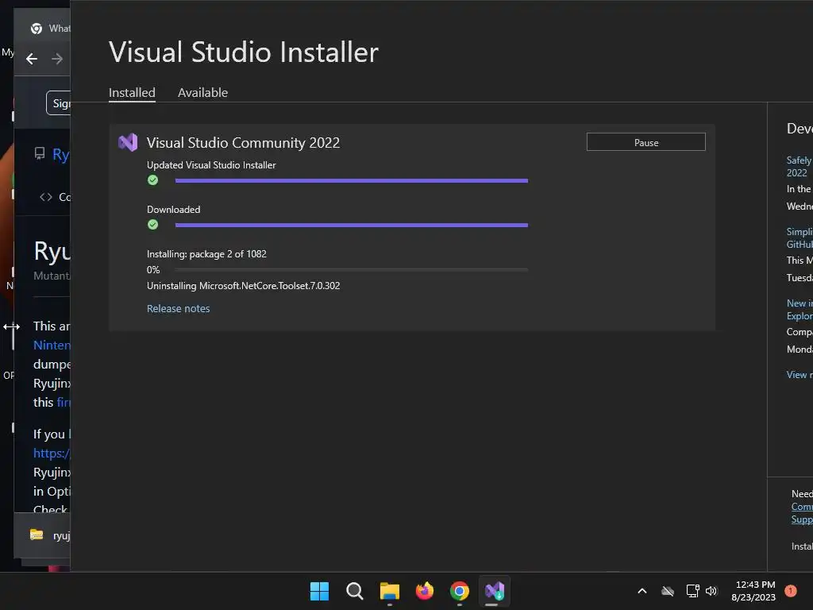813x610 pixels.
Task: Open the 'New i Explor' developer news link
Action: [x=799, y=310]
